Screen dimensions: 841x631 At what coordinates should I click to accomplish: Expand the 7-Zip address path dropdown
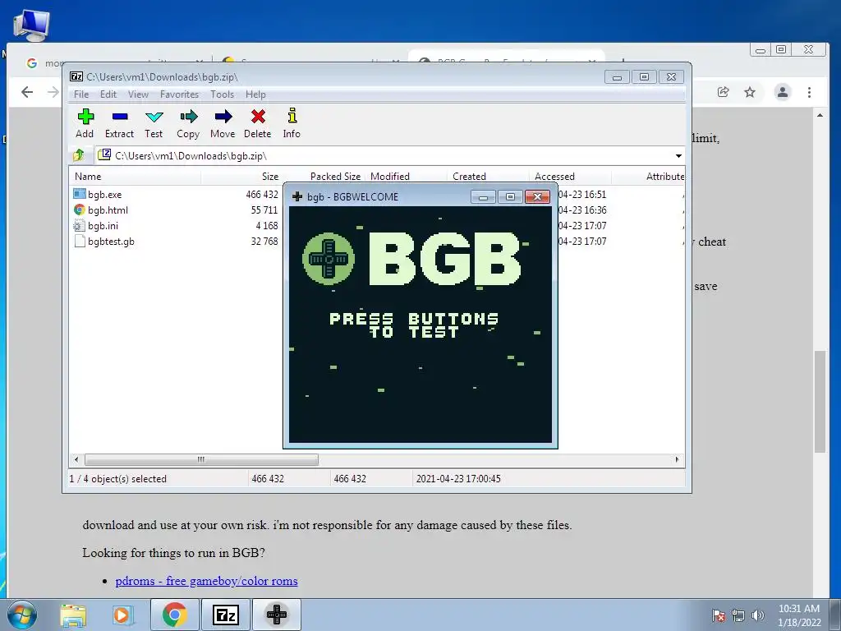click(678, 155)
